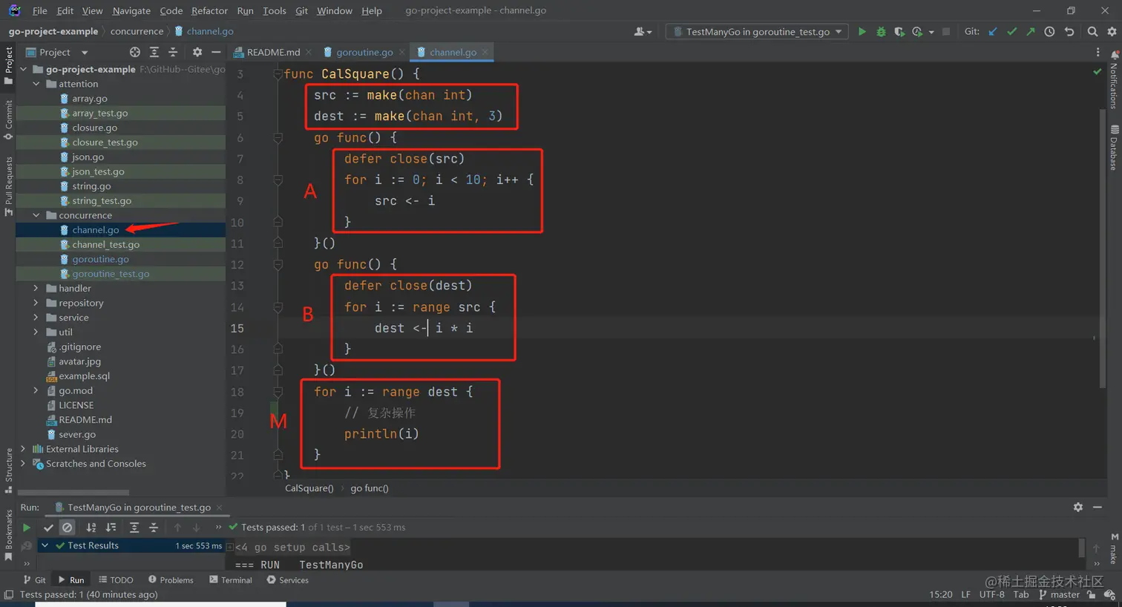Toggle the Bookmarks tool window
The image size is (1122, 607).
9,534
